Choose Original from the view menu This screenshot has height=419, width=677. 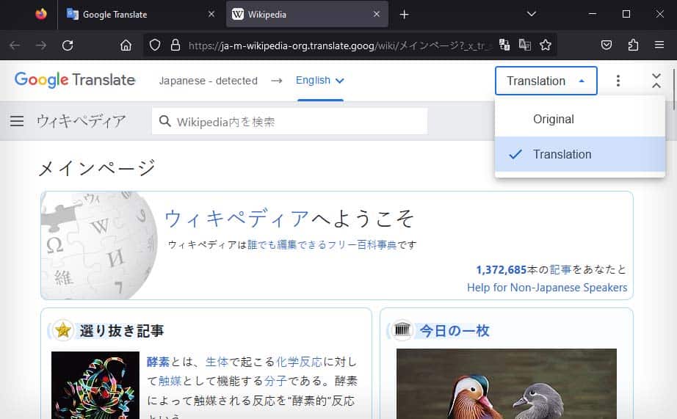[x=580, y=119]
